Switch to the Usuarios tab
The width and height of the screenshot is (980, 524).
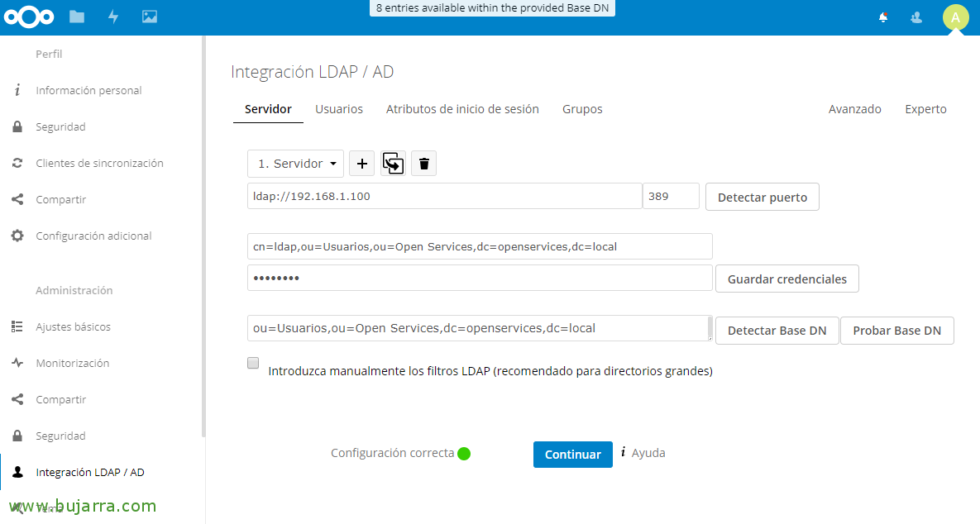coord(339,109)
